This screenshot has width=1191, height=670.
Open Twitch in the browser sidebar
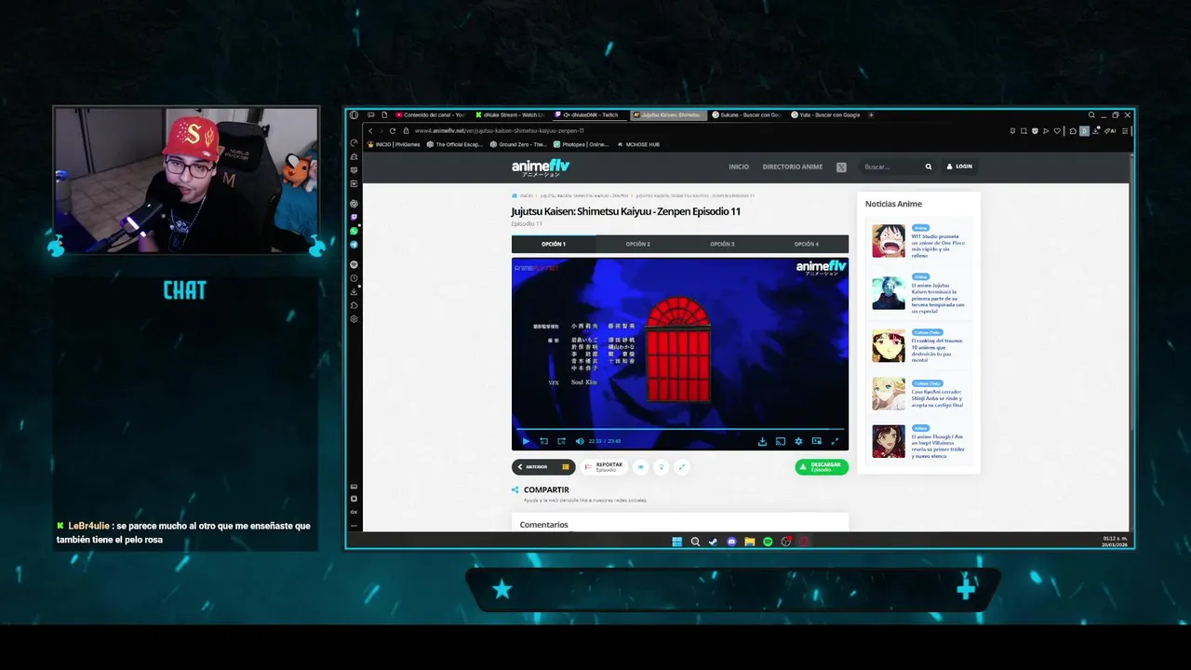354,217
